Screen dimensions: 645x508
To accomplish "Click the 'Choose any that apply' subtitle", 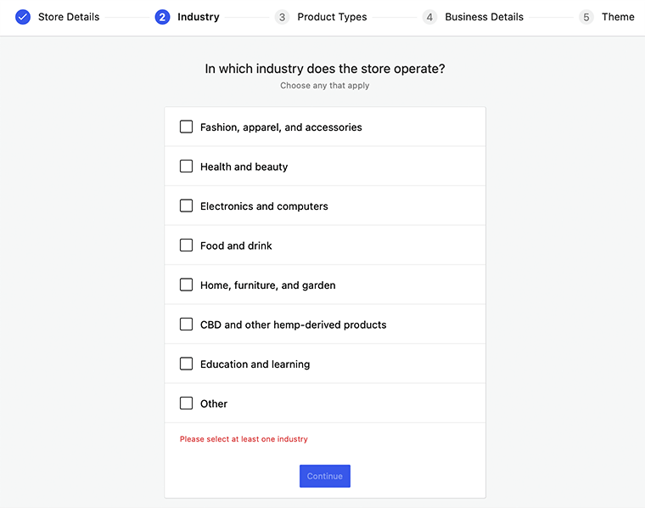I will pos(324,86).
